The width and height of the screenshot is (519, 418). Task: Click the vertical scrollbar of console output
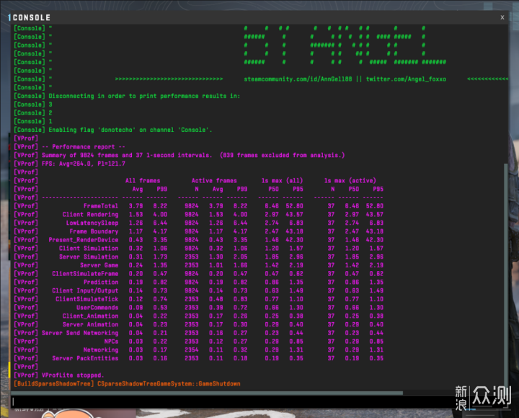coord(505,276)
